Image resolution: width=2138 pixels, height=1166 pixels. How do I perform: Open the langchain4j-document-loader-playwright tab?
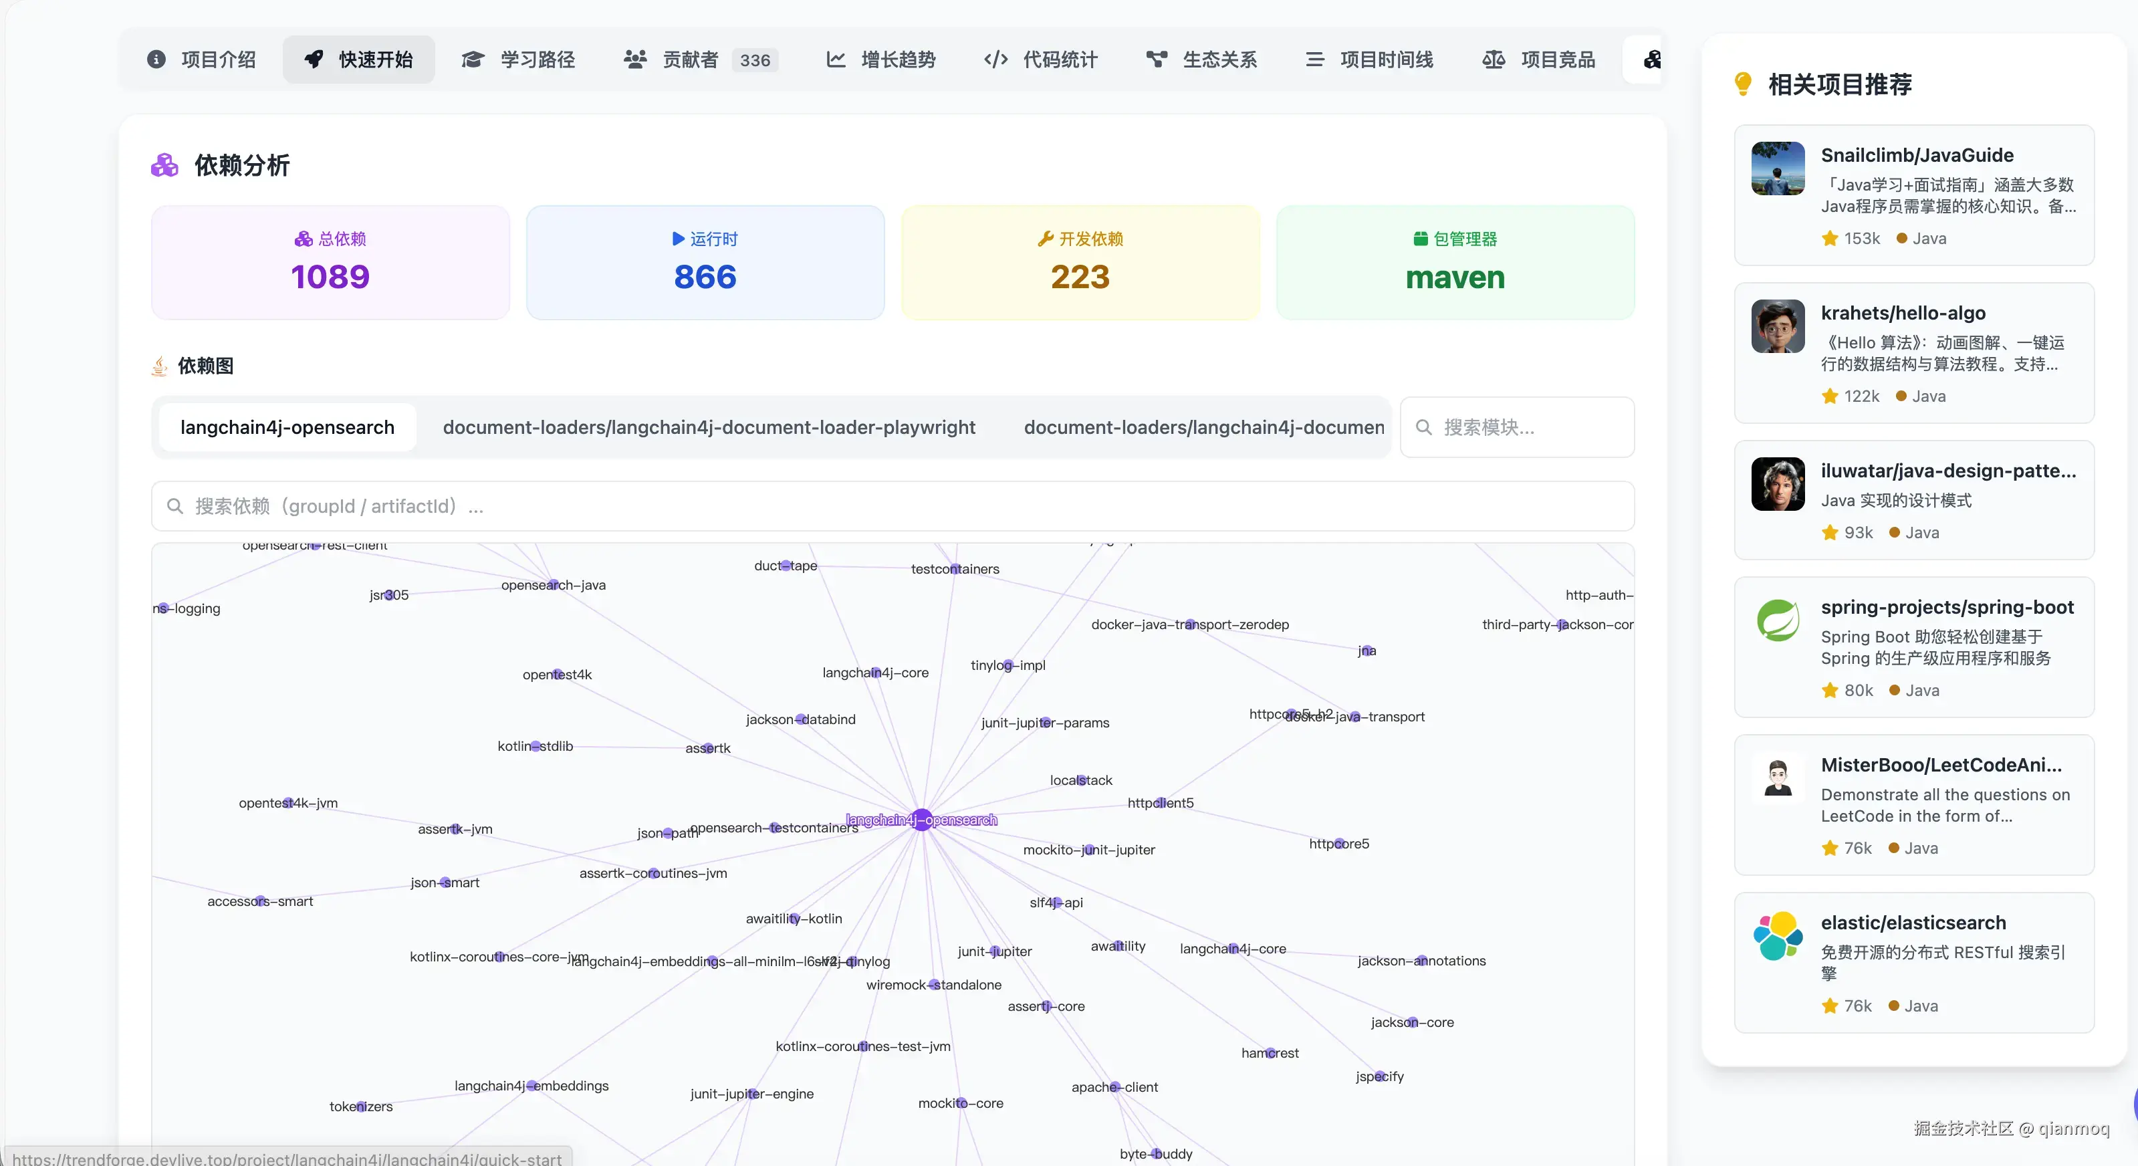(x=709, y=427)
